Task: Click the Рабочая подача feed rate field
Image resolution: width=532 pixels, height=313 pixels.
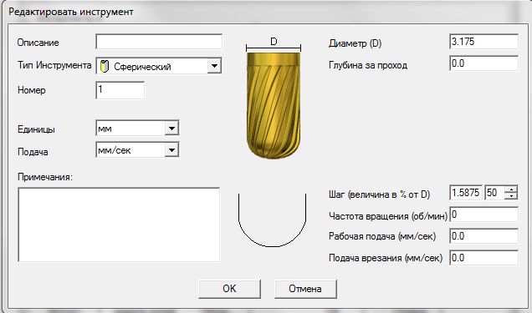Action: [x=483, y=236]
